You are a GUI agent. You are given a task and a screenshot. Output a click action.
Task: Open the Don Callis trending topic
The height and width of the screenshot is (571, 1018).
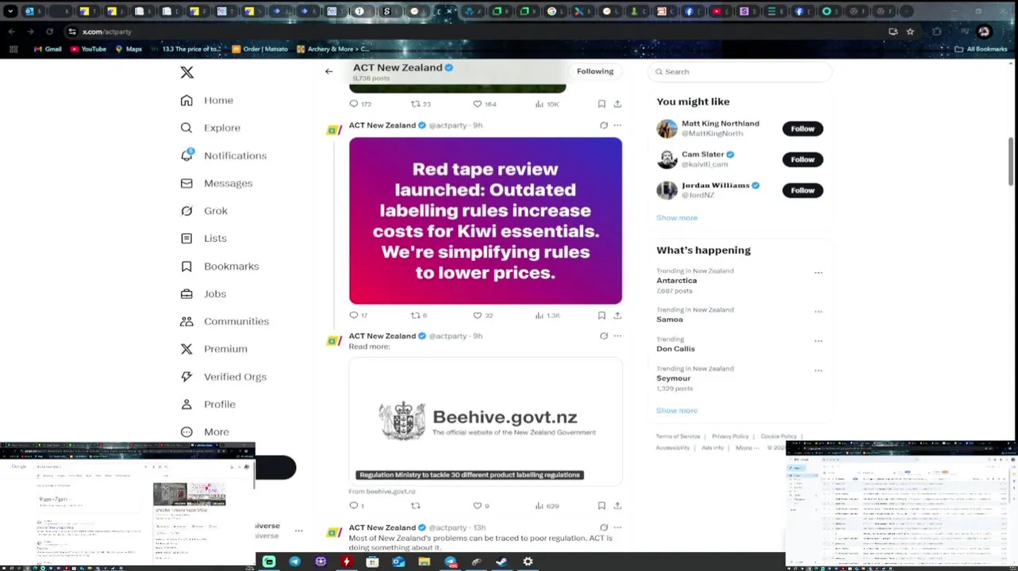[675, 349]
